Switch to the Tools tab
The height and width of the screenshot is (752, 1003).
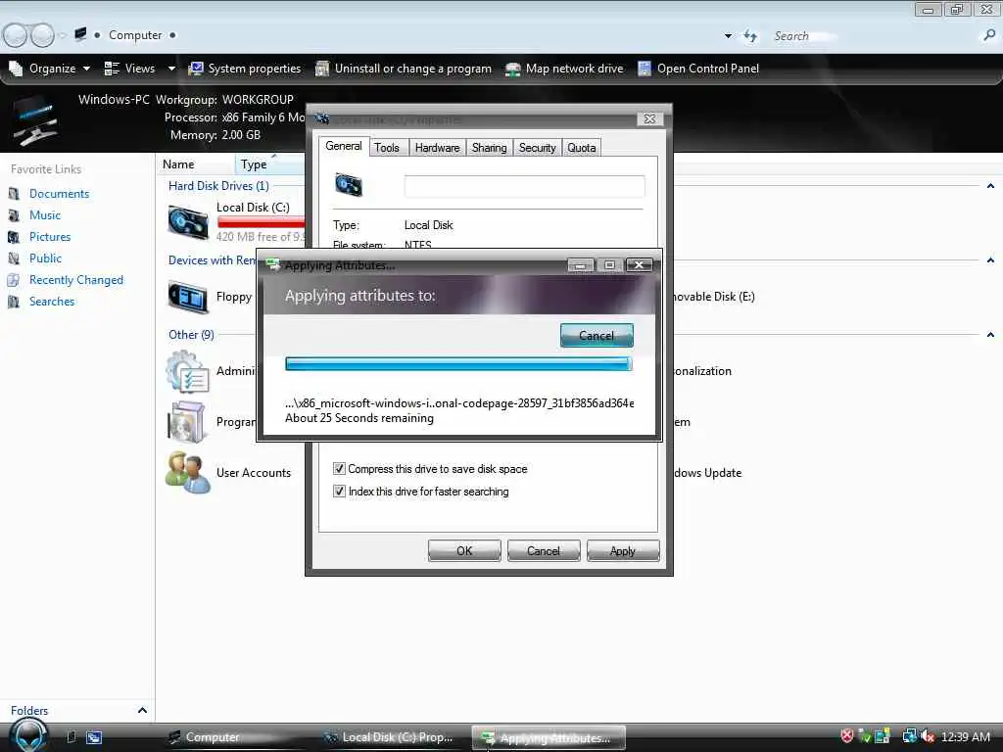(386, 148)
